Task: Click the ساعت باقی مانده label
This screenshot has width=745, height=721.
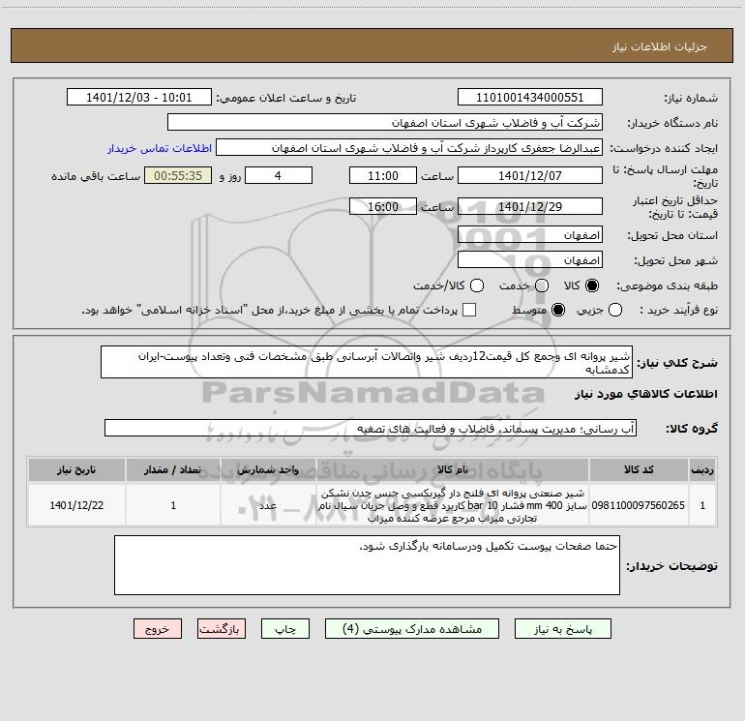Action: tap(96, 176)
